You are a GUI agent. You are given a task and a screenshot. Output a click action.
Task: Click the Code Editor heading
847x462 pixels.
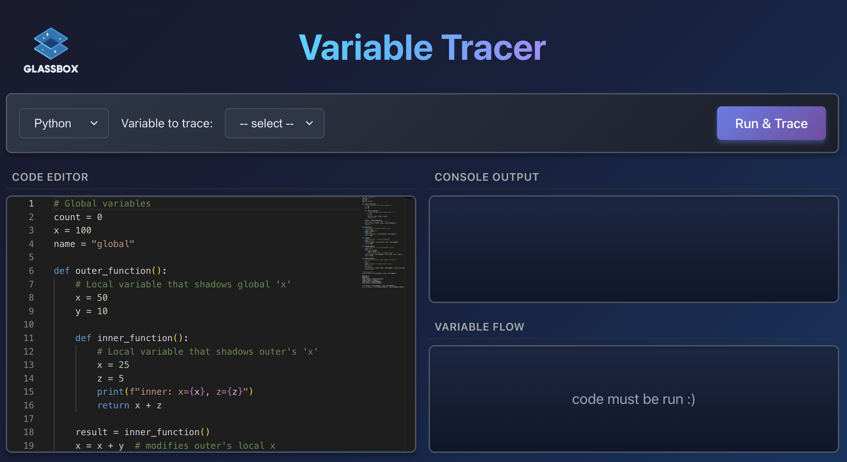point(50,177)
